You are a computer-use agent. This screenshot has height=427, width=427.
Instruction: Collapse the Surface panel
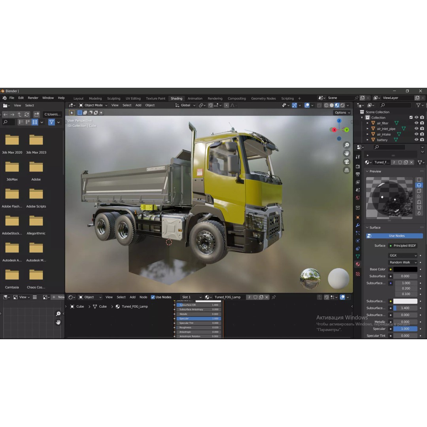[x=367, y=227]
